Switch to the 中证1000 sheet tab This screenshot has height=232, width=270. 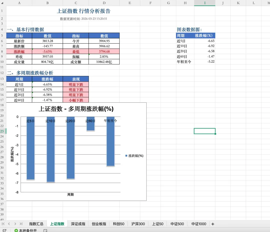(199, 224)
